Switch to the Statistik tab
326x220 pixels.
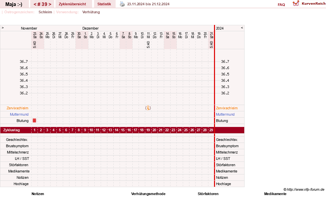(104, 4)
